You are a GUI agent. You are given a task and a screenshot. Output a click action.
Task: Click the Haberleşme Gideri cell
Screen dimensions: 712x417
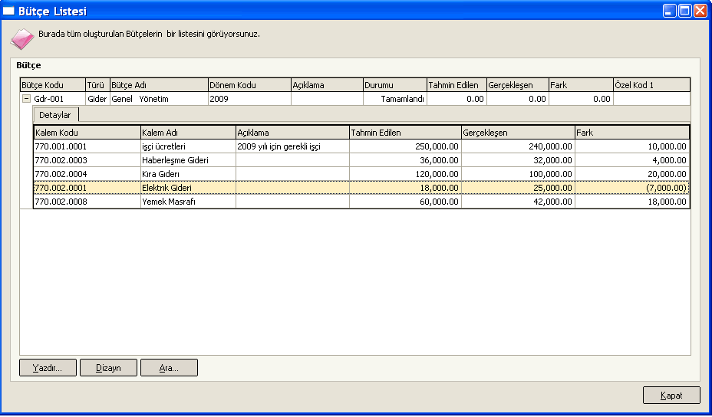[188, 160]
